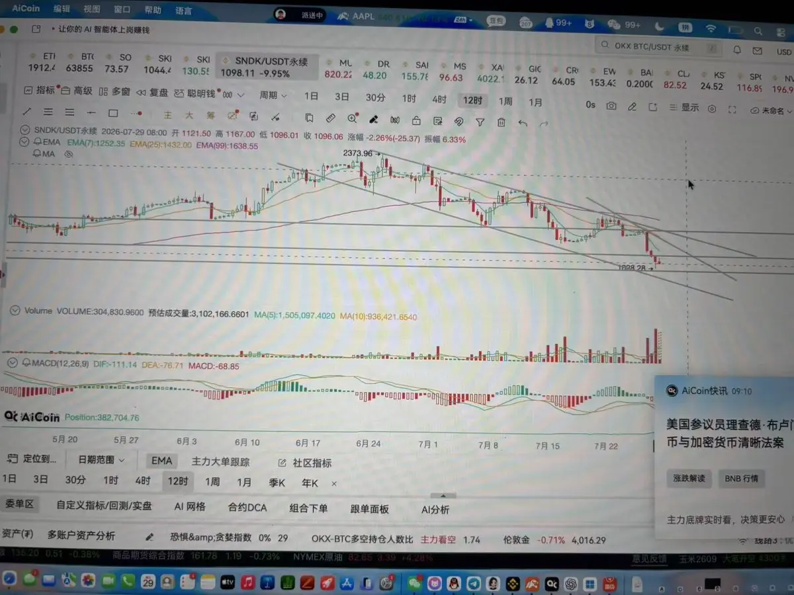Open 多窗 multi-window layout
Image resolution: width=794 pixels, height=595 pixels.
[x=115, y=92]
